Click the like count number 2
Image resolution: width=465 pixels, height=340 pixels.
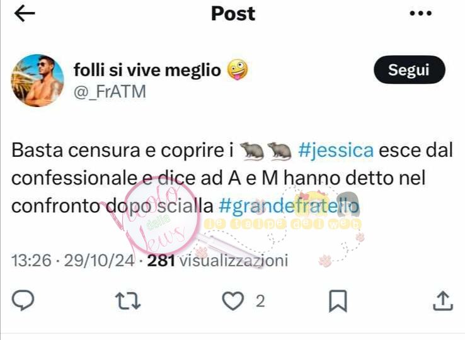pyautogui.click(x=260, y=302)
